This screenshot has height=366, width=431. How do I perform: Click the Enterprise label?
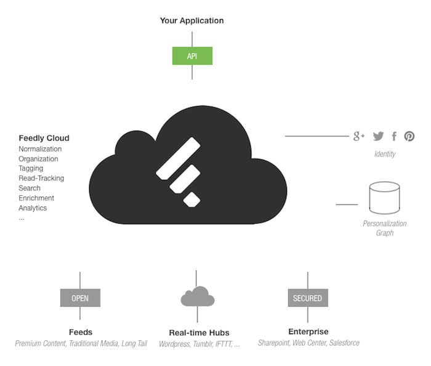(x=308, y=331)
